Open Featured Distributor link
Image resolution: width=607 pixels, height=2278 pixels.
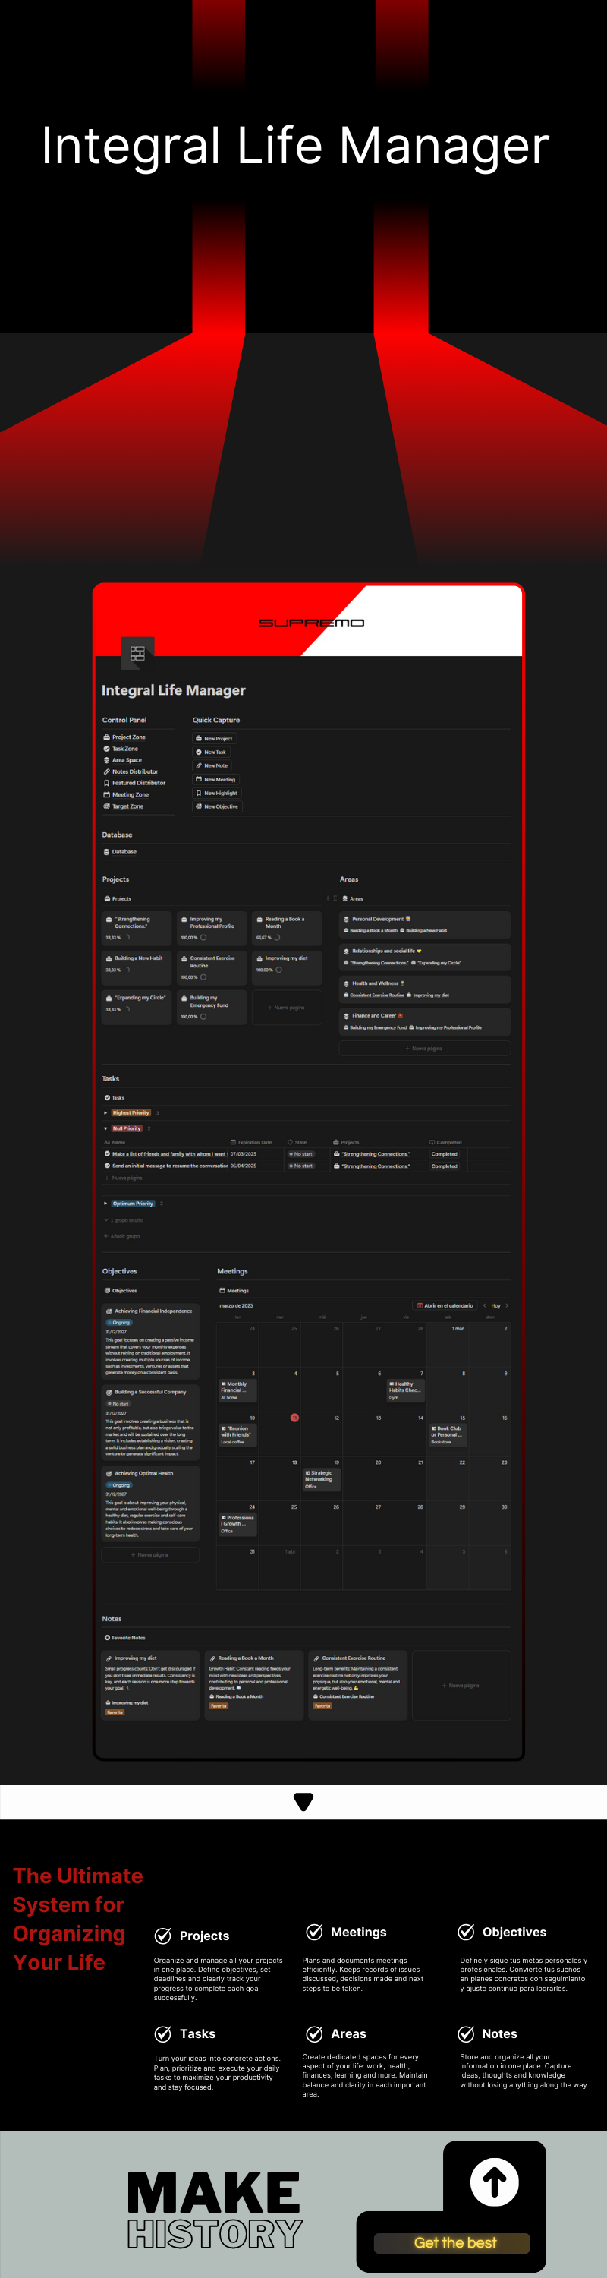[134, 783]
